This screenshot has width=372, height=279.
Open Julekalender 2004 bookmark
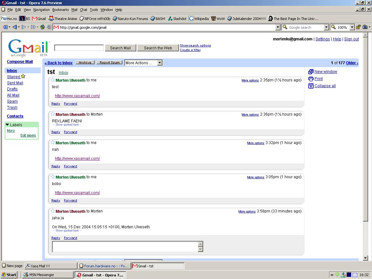click(246, 18)
